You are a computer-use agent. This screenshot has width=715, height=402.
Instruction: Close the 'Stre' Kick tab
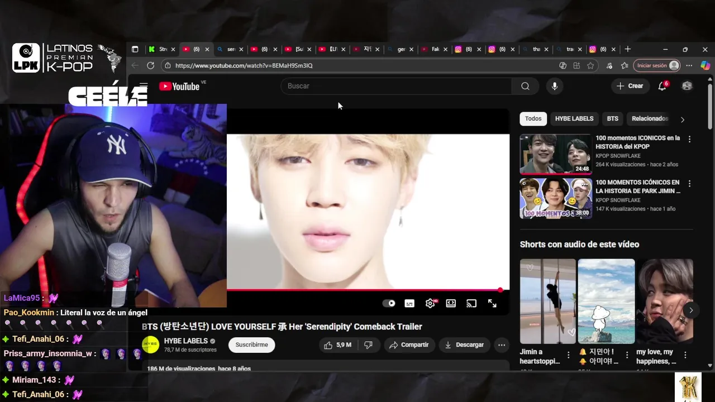point(173,49)
